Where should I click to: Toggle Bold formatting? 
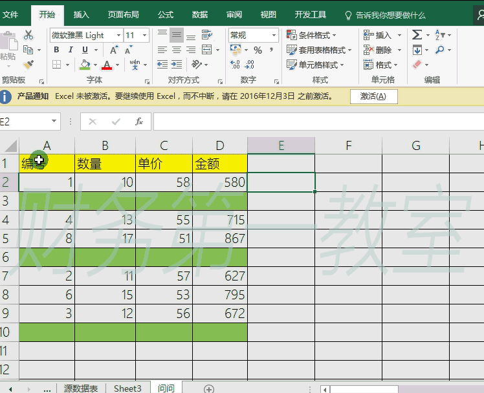point(56,50)
